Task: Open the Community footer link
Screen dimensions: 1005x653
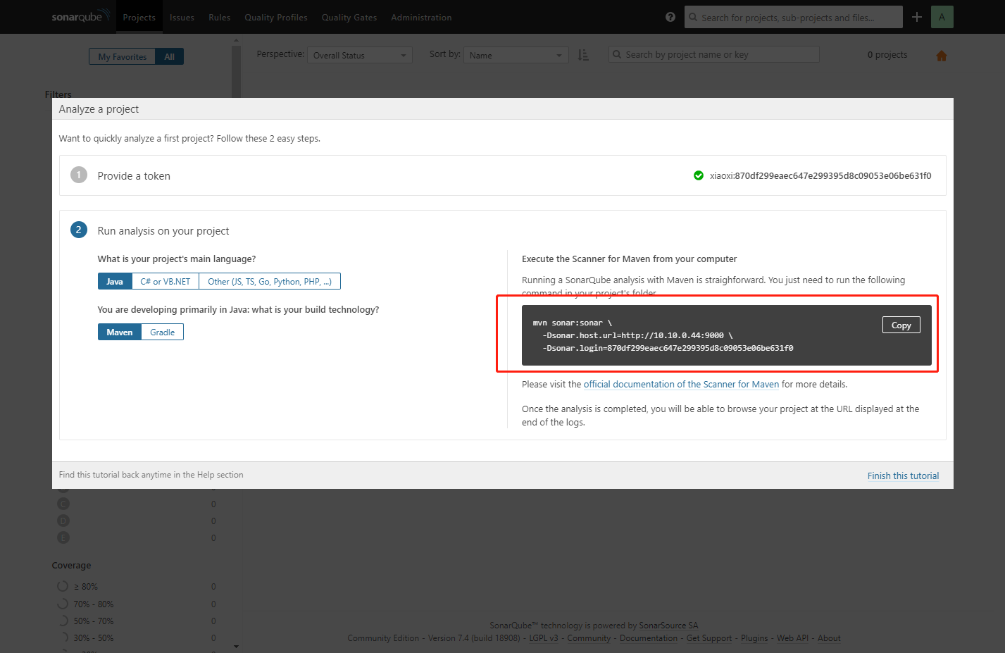Action: pos(589,638)
